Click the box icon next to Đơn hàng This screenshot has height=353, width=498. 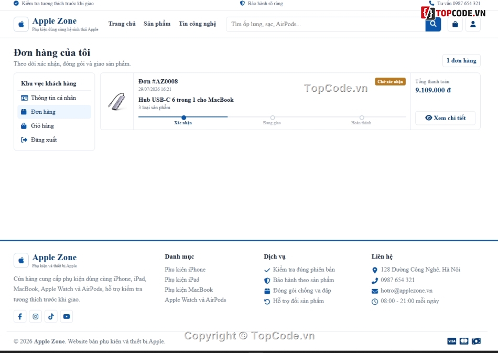click(x=24, y=112)
